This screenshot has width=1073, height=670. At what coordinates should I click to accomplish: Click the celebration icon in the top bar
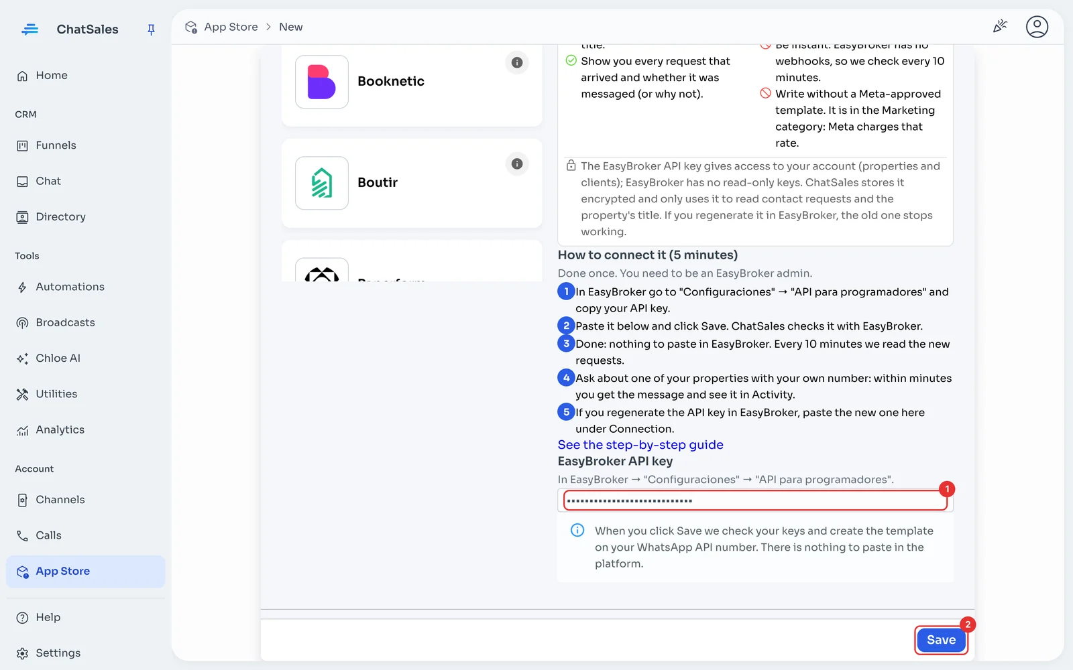tap(1000, 27)
